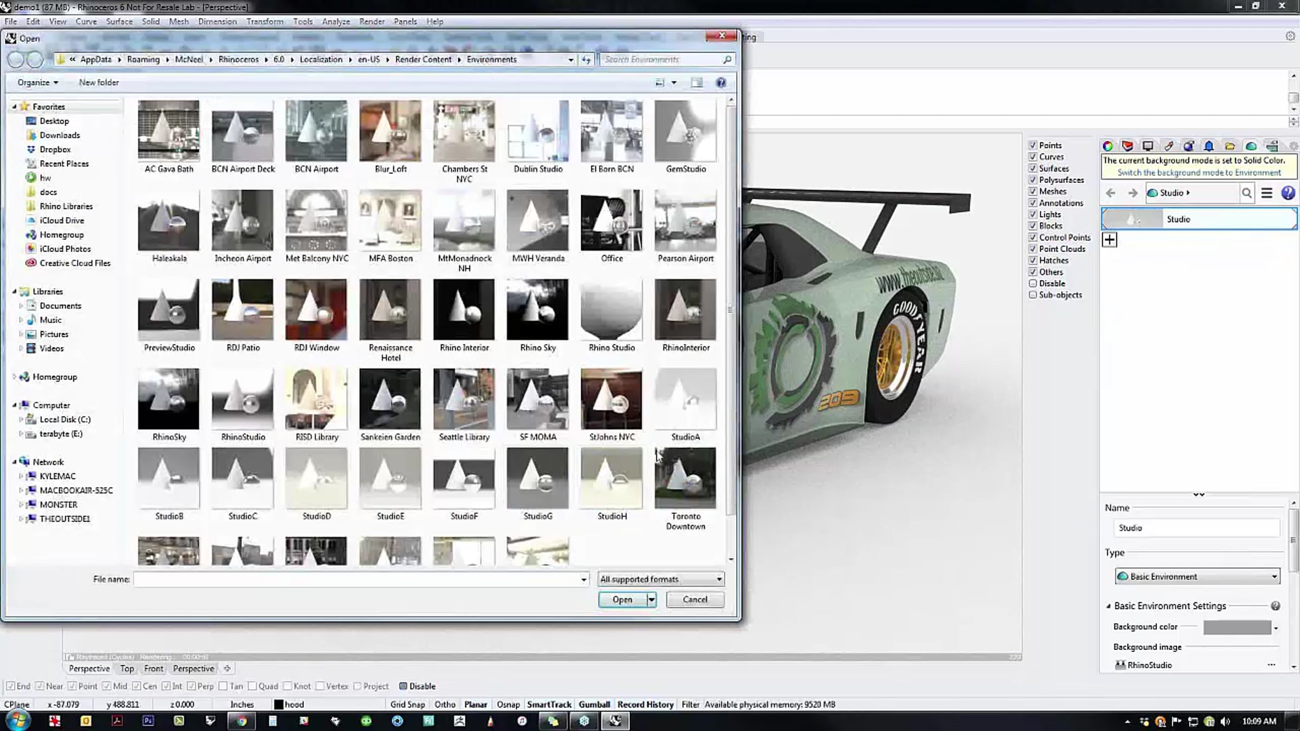This screenshot has width=1300, height=731.
Task: Open the Materials panel color wheel icon
Action: [1108, 146]
